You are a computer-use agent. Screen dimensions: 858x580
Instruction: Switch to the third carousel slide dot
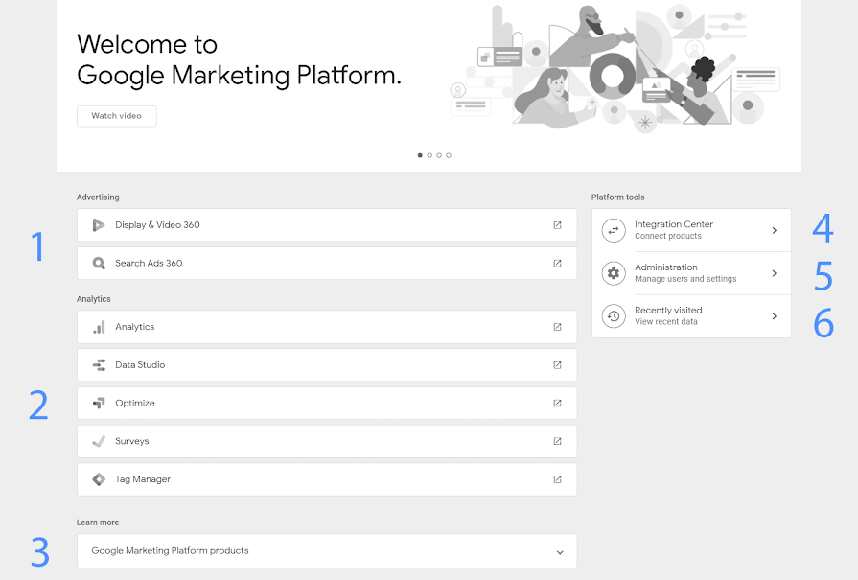tap(439, 154)
